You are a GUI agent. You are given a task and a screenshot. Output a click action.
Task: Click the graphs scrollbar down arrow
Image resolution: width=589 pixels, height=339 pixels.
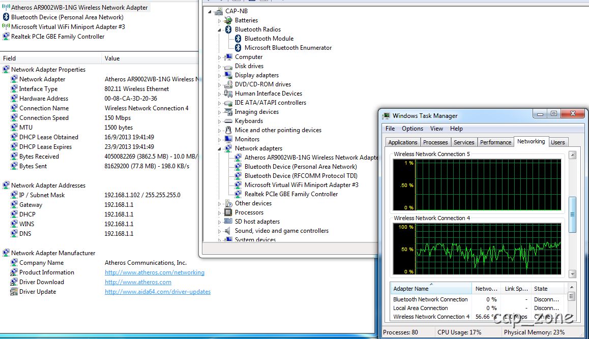(573, 274)
